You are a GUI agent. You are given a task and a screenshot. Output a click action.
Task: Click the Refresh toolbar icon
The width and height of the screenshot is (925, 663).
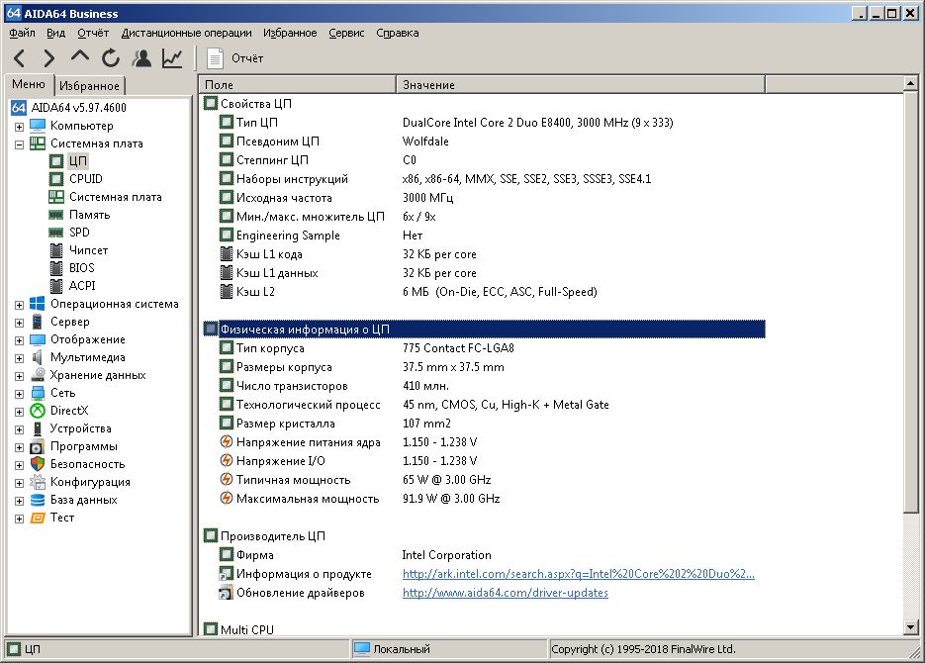[110, 58]
